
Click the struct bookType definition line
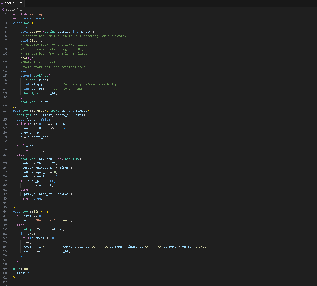36,76
